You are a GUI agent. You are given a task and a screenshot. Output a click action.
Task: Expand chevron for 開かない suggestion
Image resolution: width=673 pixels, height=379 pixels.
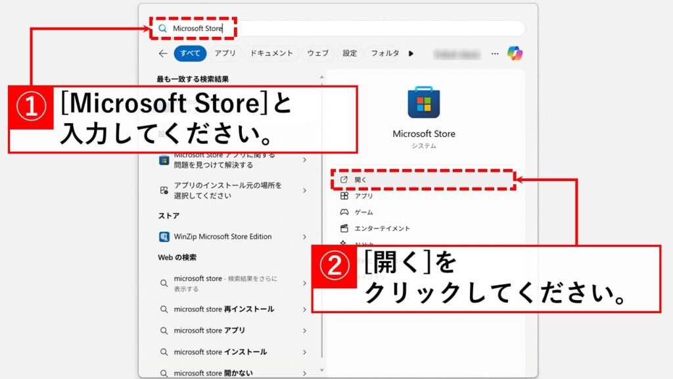[x=305, y=374]
